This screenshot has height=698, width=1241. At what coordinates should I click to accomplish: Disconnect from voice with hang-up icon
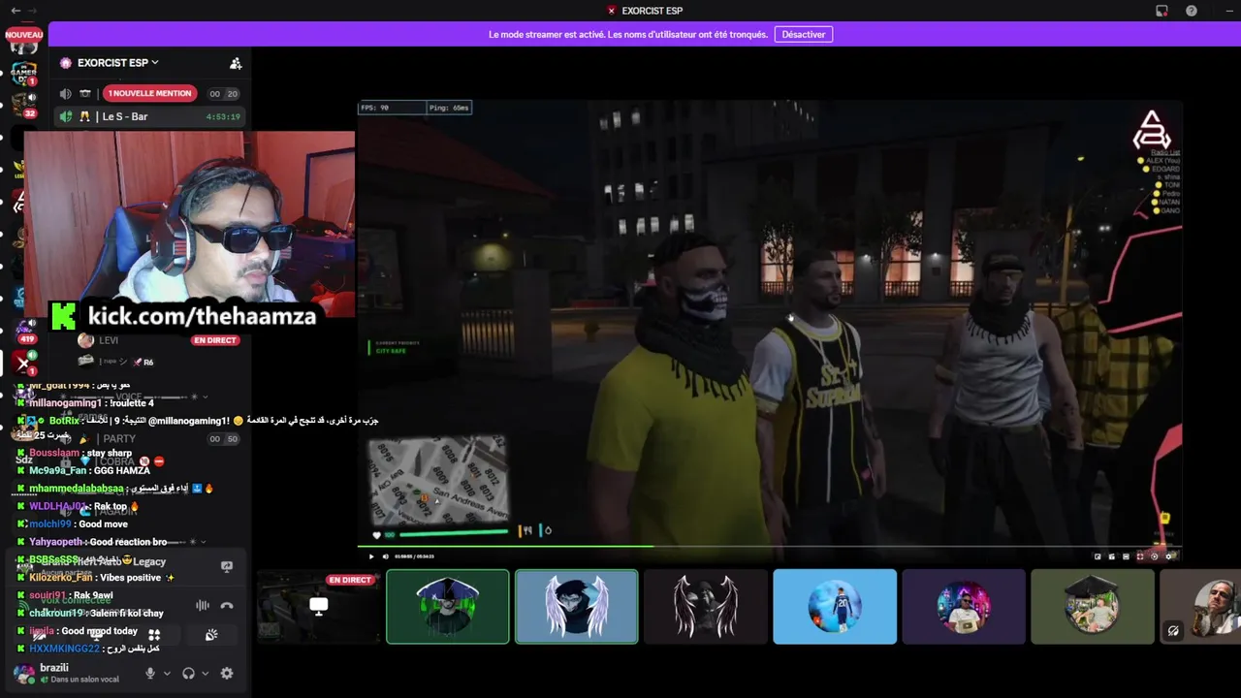[x=227, y=605]
